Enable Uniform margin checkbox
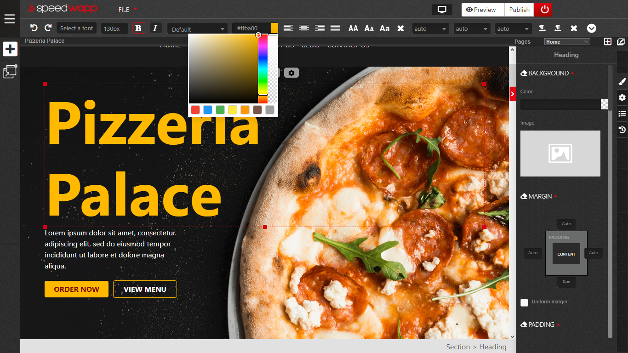This screenshot has width=628, height=353. pyautogui.click(x=524, y=302)
